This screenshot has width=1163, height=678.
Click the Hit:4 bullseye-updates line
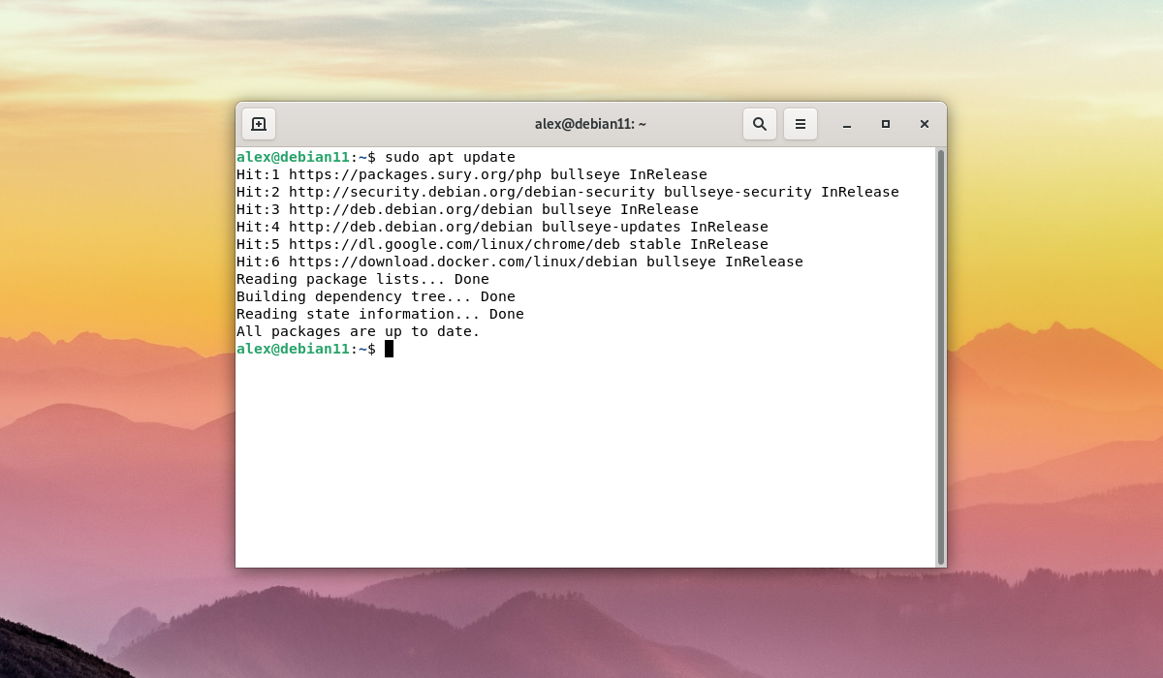502,227
